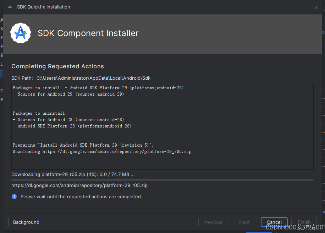This screenshot has height=233, width=325.
Task: Click the SDK Path value text
Action: [x=93, y=78]
